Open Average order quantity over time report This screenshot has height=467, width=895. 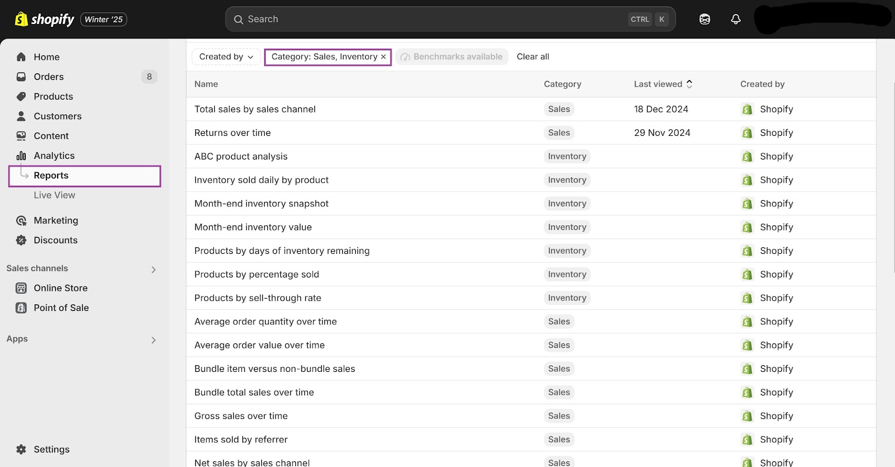click(266, 322)
